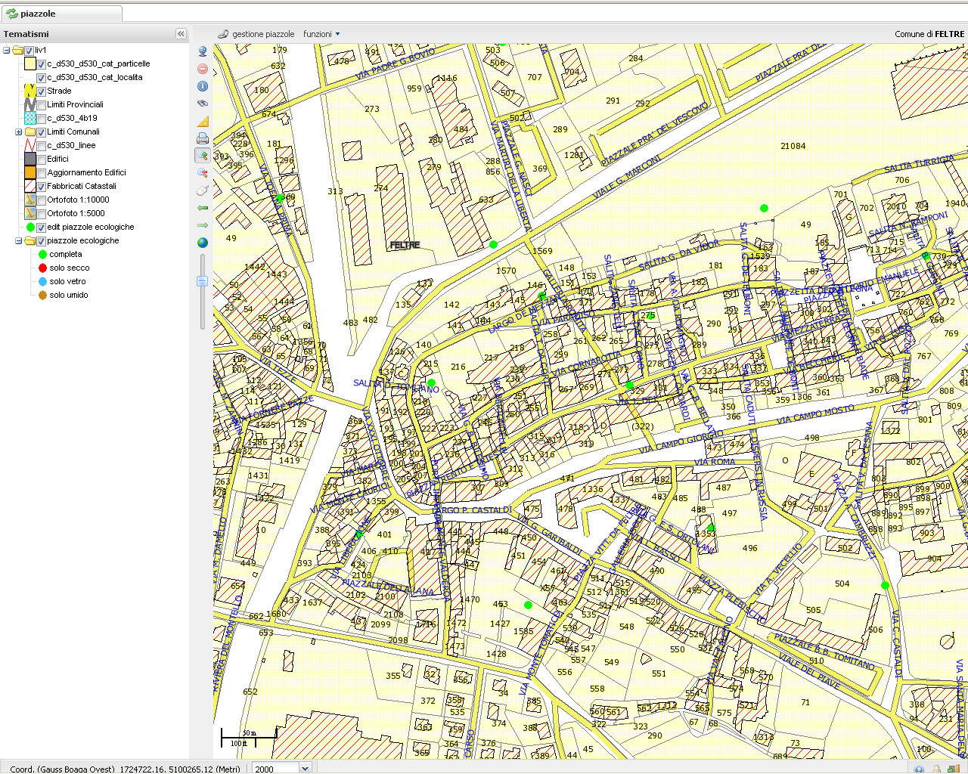Viewport: 968px width, 774px height.
Task: Uncheck the Strade layer checkbox
Action: coord(42,91)
